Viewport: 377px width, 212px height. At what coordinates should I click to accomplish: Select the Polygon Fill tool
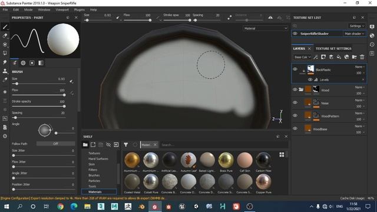[x=5, y=53]
